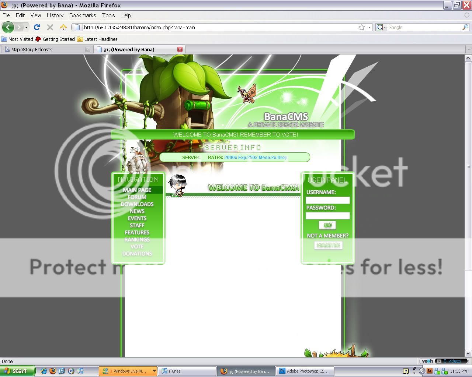Open the back history dropdown arrow
Viewport: 472px width, 377px height.
(x=26, y=28)
